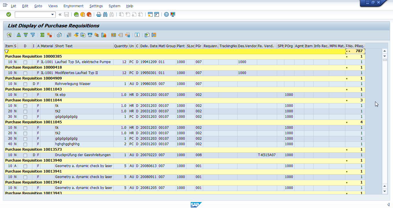Click the Create shortcut icon
Screen dimensions: 393x208
pos(157,14)
